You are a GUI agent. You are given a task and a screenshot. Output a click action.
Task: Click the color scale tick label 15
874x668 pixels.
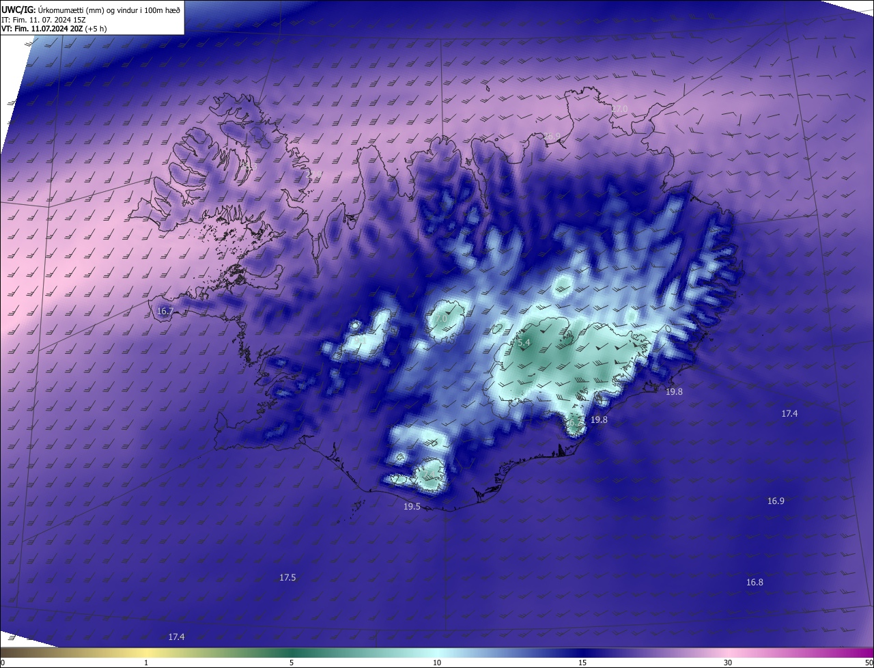582,663
